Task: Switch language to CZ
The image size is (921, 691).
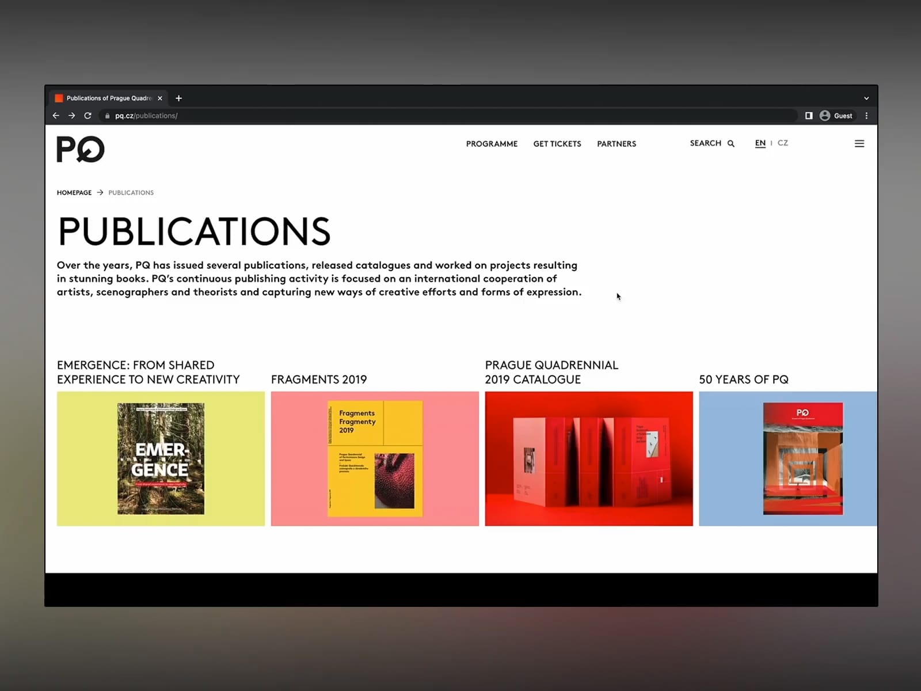Action: (783, 143)
